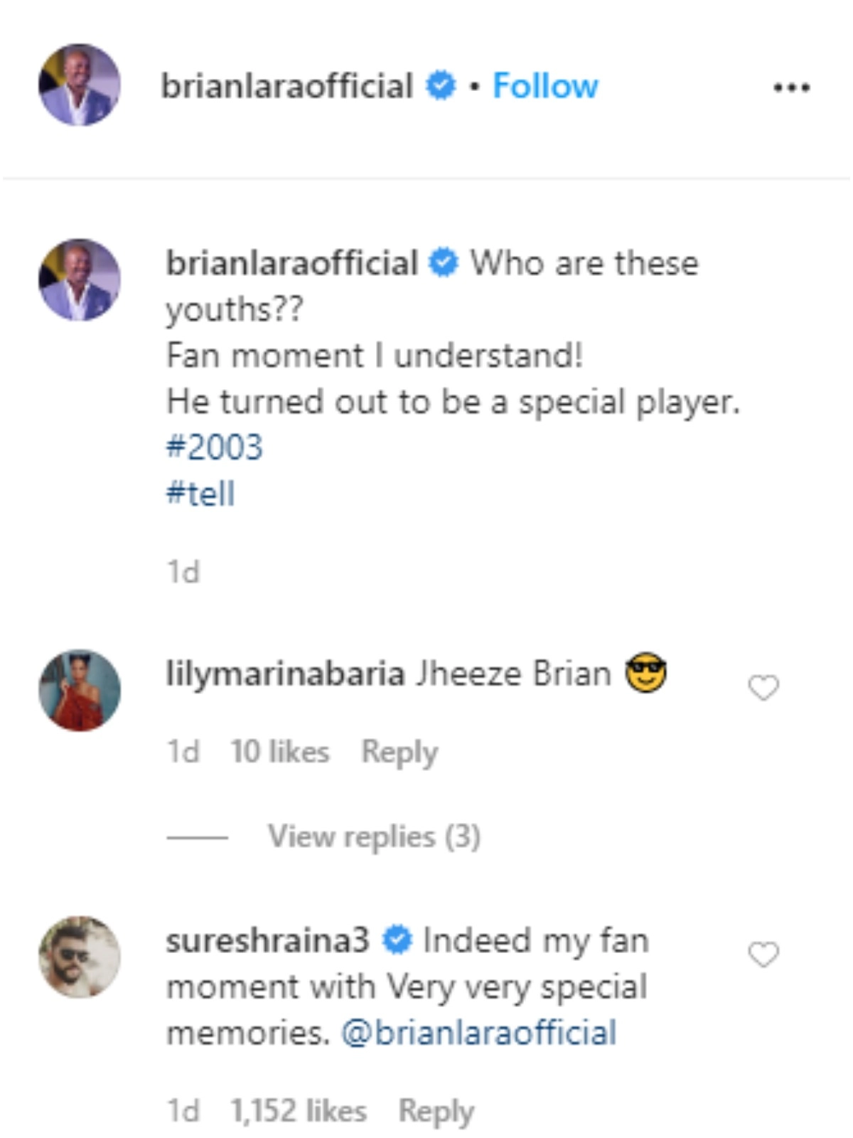Click the @brianlaraofficial mention link

click(x=478, y=1033)
